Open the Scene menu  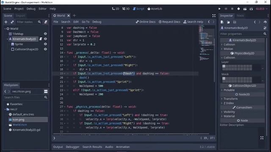point(7,8)
